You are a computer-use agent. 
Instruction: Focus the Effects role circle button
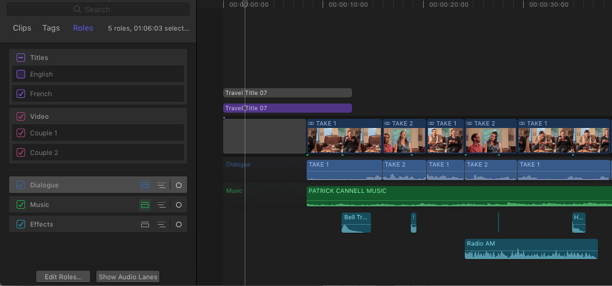[178, 224]
